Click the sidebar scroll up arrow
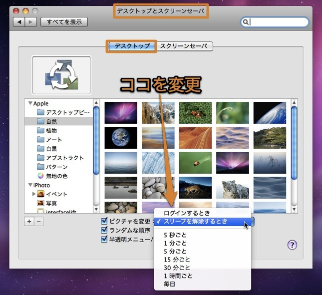 (96, 102)
